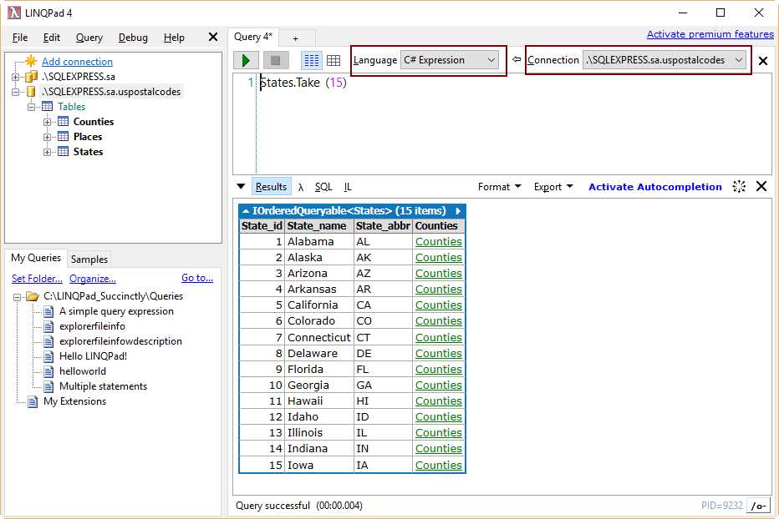Expand the Places table node
The image size is (779, 519).
[x=47, y=137]
